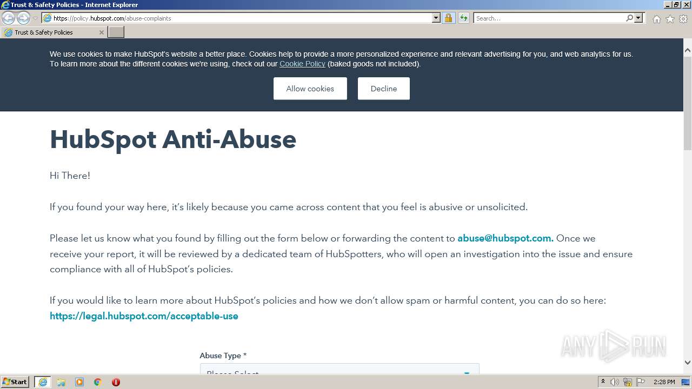Click the Show desktop button
Image resolution: width=692 pixels, height=389 pixels.
pyautogui.click(x=687, y=382)
